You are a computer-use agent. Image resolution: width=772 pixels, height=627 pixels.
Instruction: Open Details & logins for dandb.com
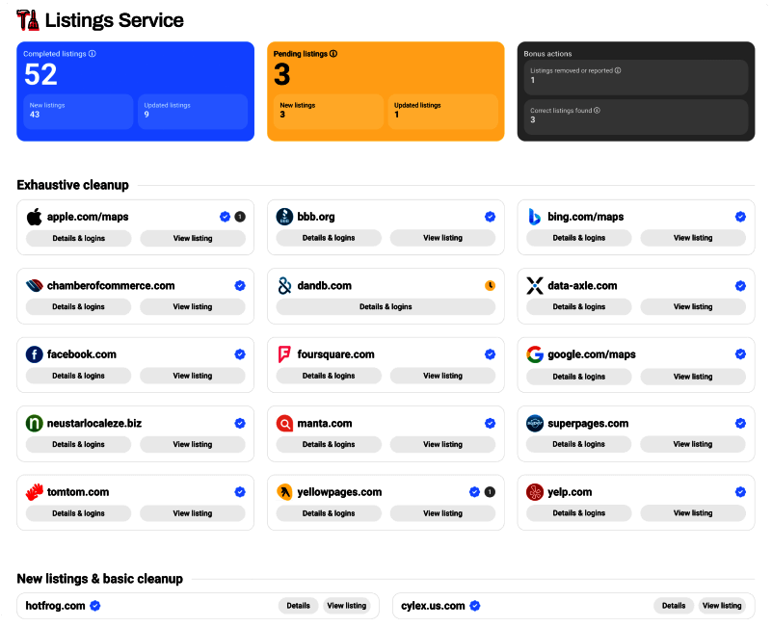coord(386,306)
